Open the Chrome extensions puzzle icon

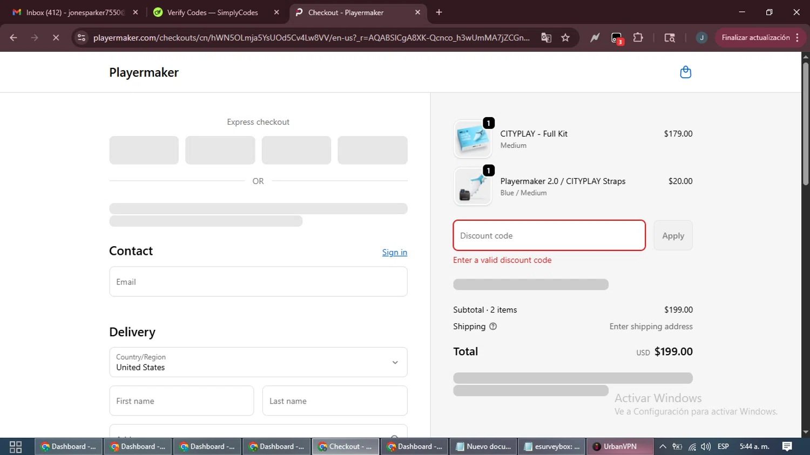click(638, 38)
